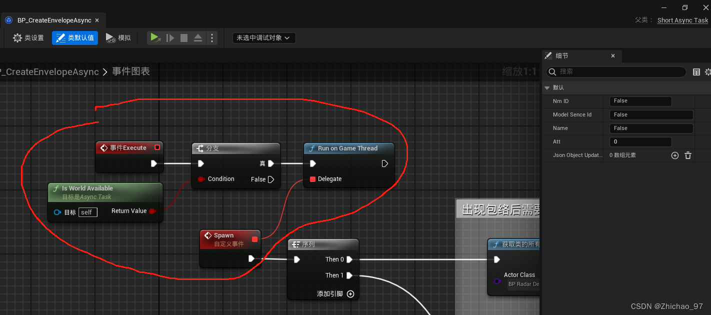Select the 事件Execute event node title
Viewport: 711px width, 315px height.
coord(128,148)
